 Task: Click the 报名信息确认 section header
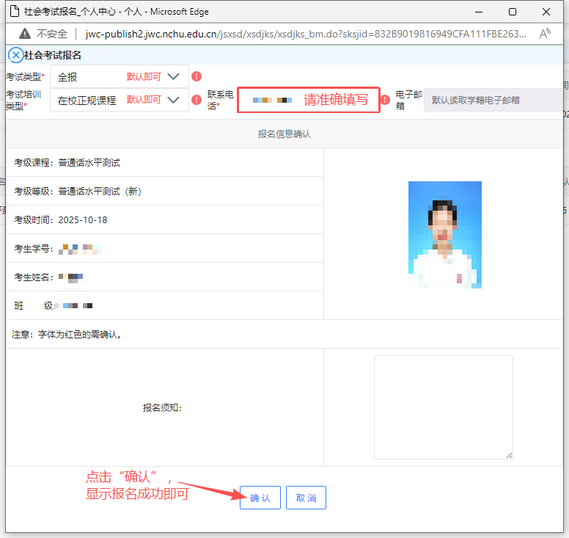pos(284,134)
